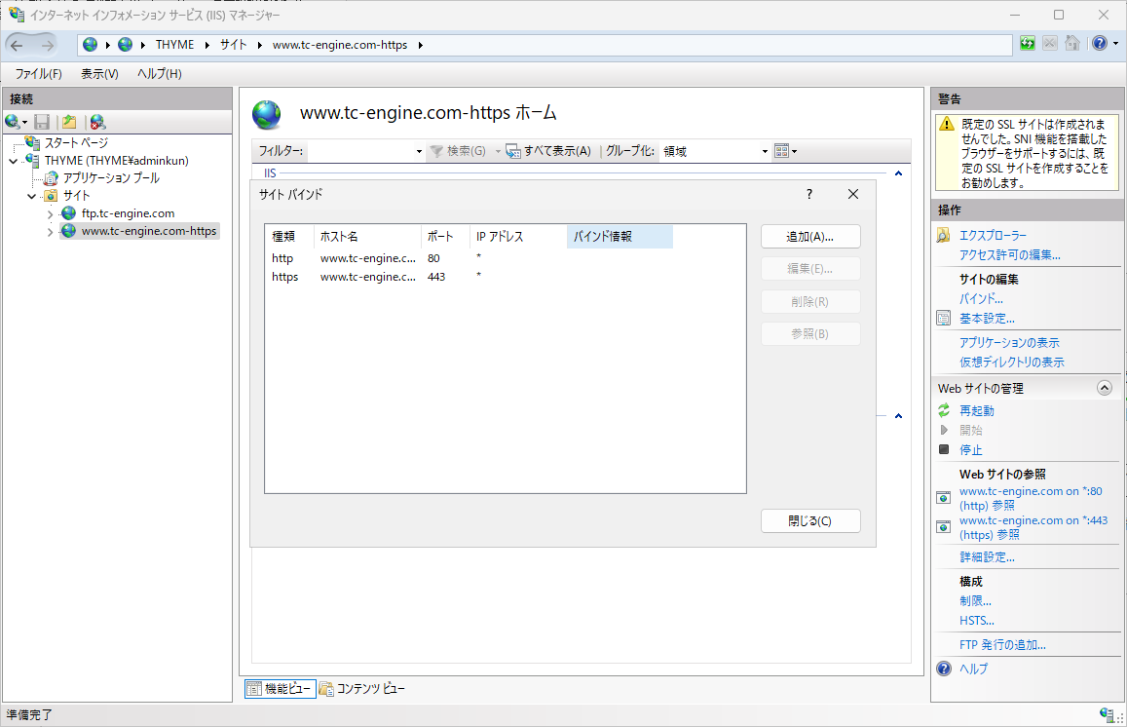This screenshot has width=1127, height=727.
Task: Click the Search (検索) filter button
Action: click(458, 151)
